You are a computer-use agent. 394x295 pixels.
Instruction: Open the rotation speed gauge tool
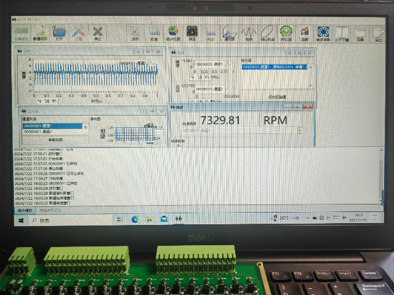192,33
